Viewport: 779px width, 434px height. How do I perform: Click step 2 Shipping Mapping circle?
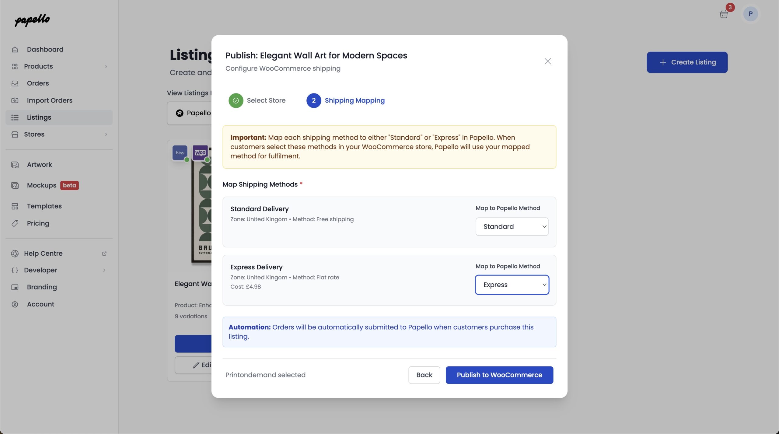[313, 100]
